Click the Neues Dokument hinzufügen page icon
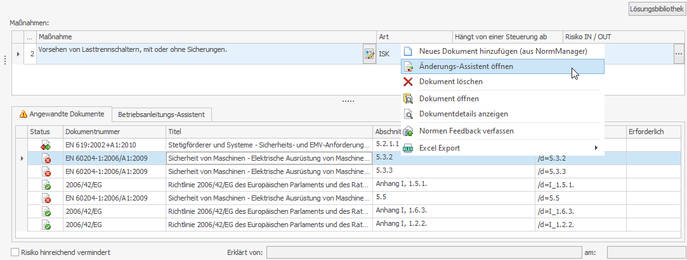The image size is (687, 260). pyautogui.click(x=409, y=51)
